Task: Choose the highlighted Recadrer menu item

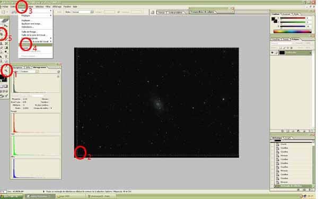Action: [x=36, y=45]
